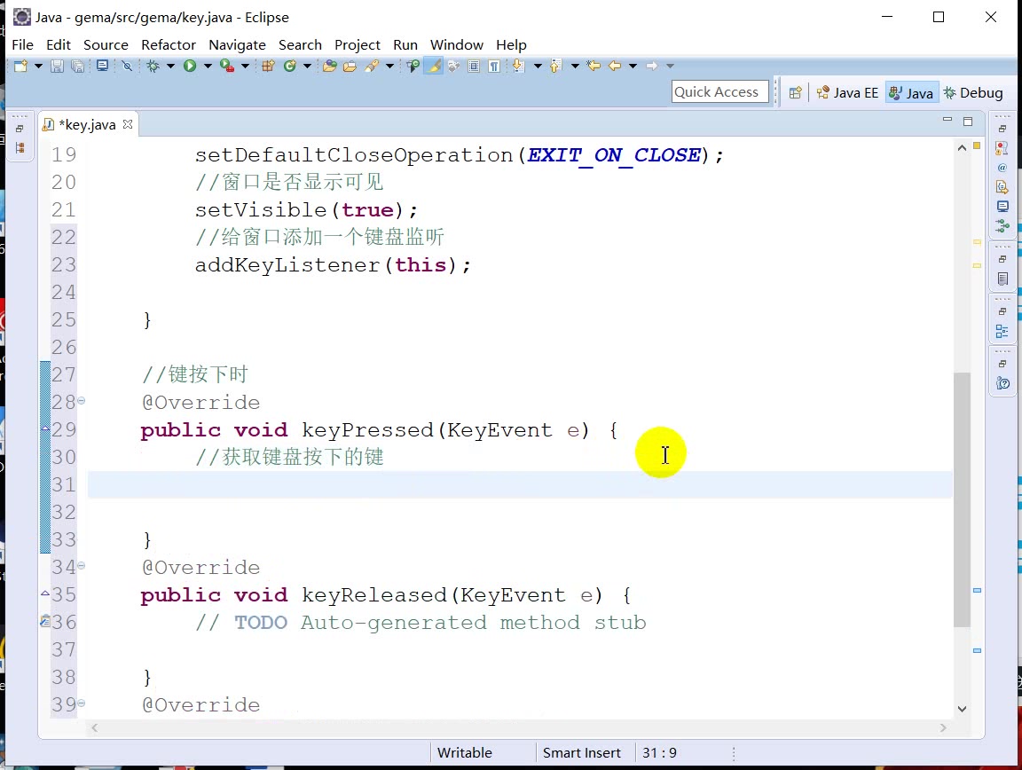
Task: Click the Back navigation arrow
Action: (x=615, y=66)
